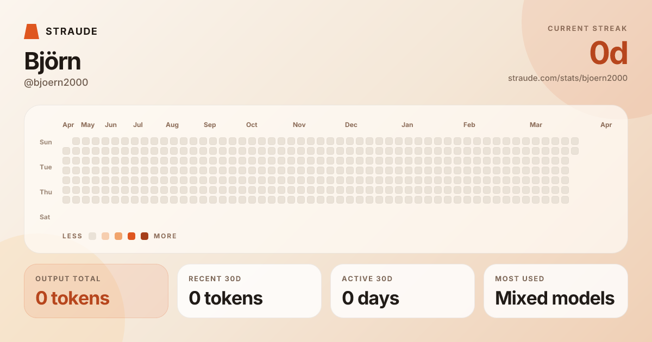Click the Output Total stat card

click(96, 291)
